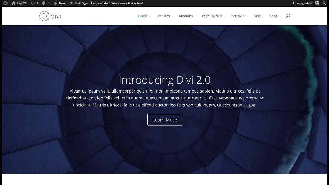Open the Shop nav item
This screenshot has width=329, height=185.
tap(274, 16)
